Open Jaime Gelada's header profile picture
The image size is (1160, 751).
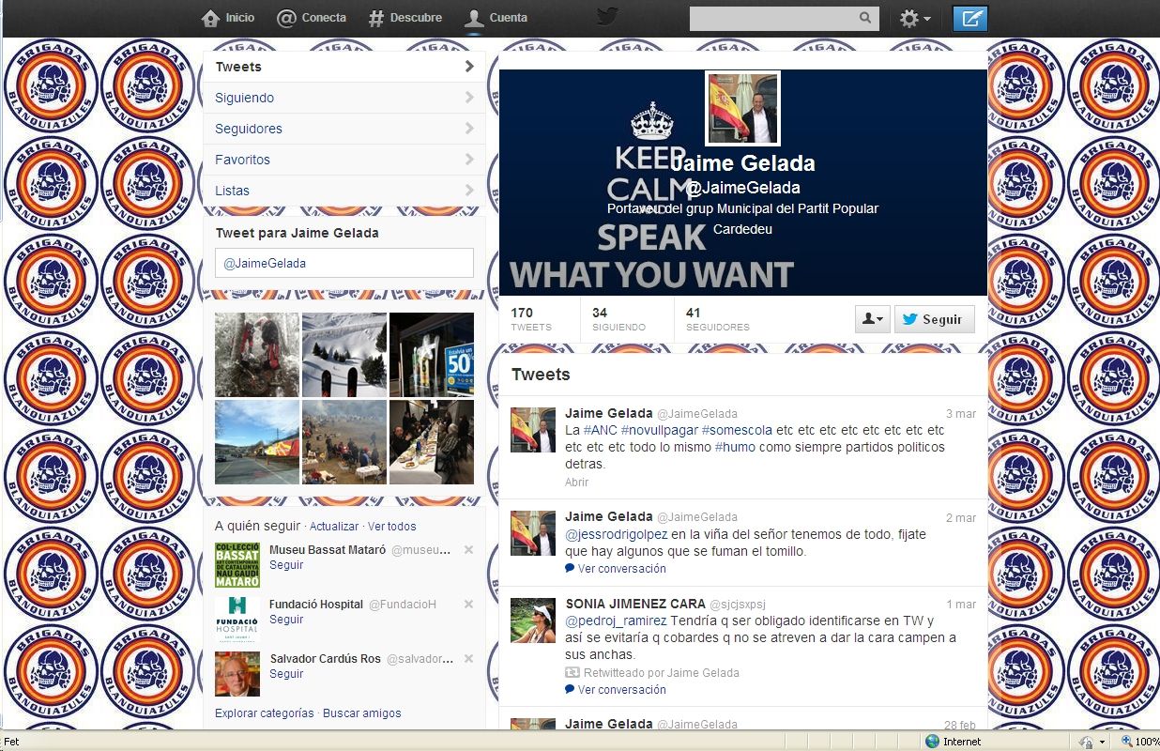click(742, 108)
